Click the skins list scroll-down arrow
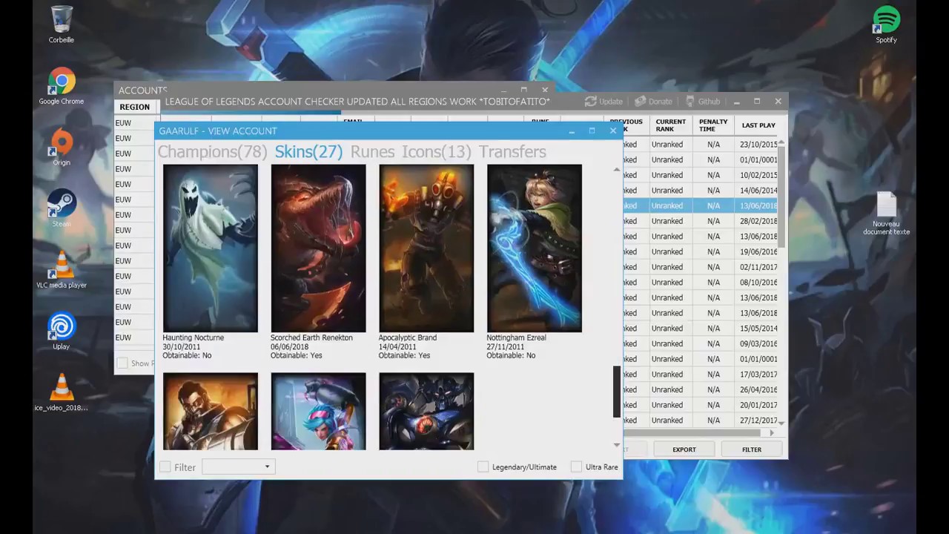Screen dimensions: 949x534 click(x=617, y=445)
